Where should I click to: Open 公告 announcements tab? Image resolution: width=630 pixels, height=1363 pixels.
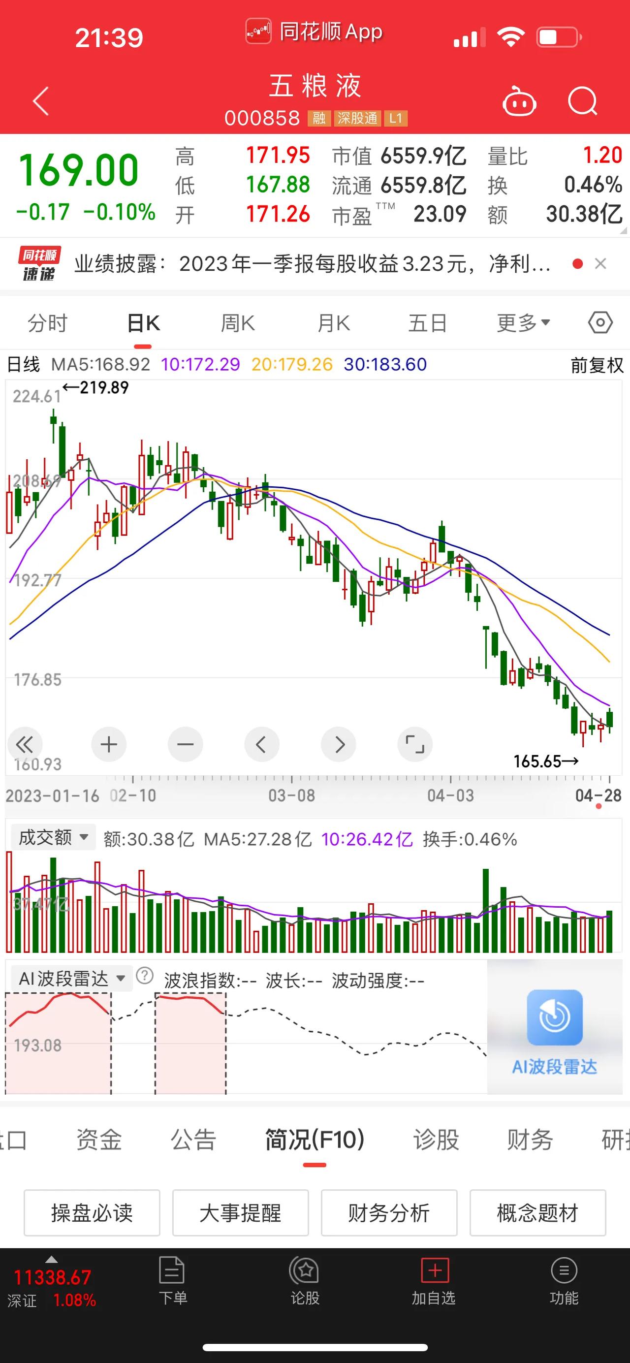[x=193, y=1139]
